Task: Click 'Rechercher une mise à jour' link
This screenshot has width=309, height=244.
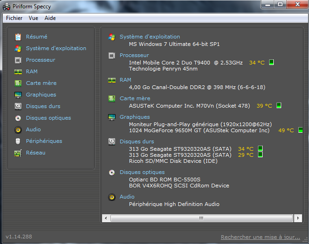Action: click(x=260, y=237)
